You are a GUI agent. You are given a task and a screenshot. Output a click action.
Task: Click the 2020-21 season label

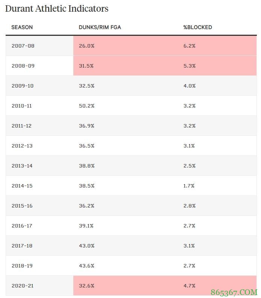tap(22, 286)
